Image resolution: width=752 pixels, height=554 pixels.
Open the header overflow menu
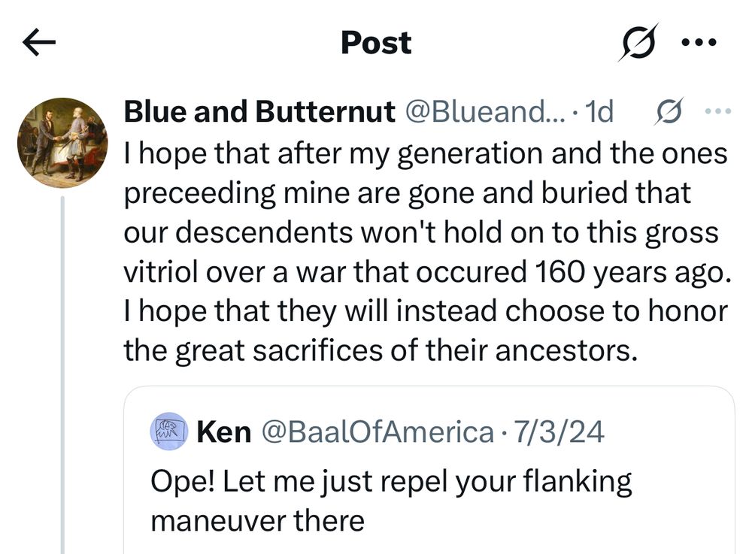click(698, 43)
